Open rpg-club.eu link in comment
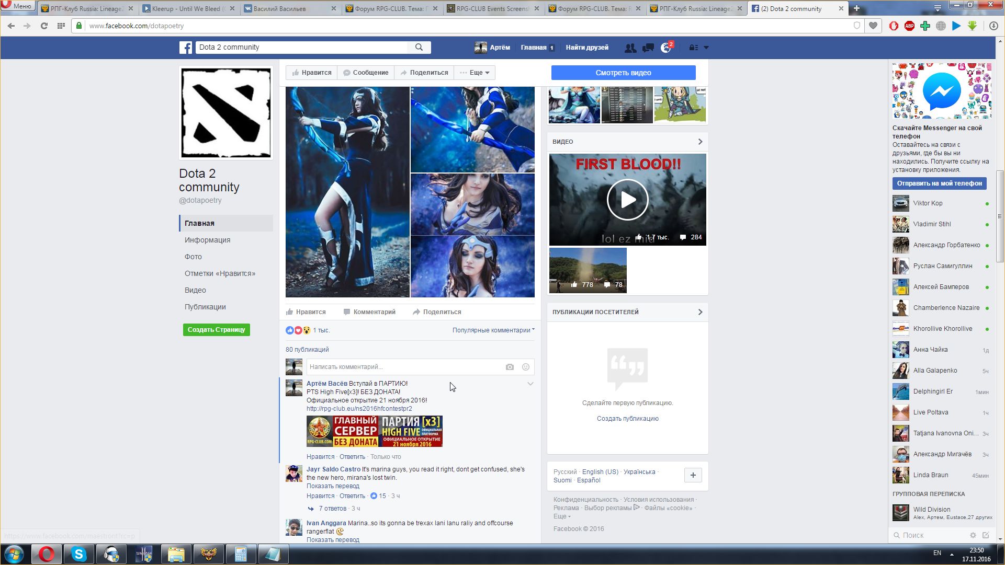This screenshot has height=565, width=1005. click(x=359, y=409)
